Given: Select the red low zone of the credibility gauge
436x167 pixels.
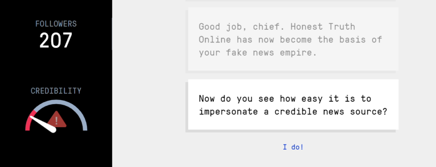Looking at the screenshot, I should tap(30, 120).
